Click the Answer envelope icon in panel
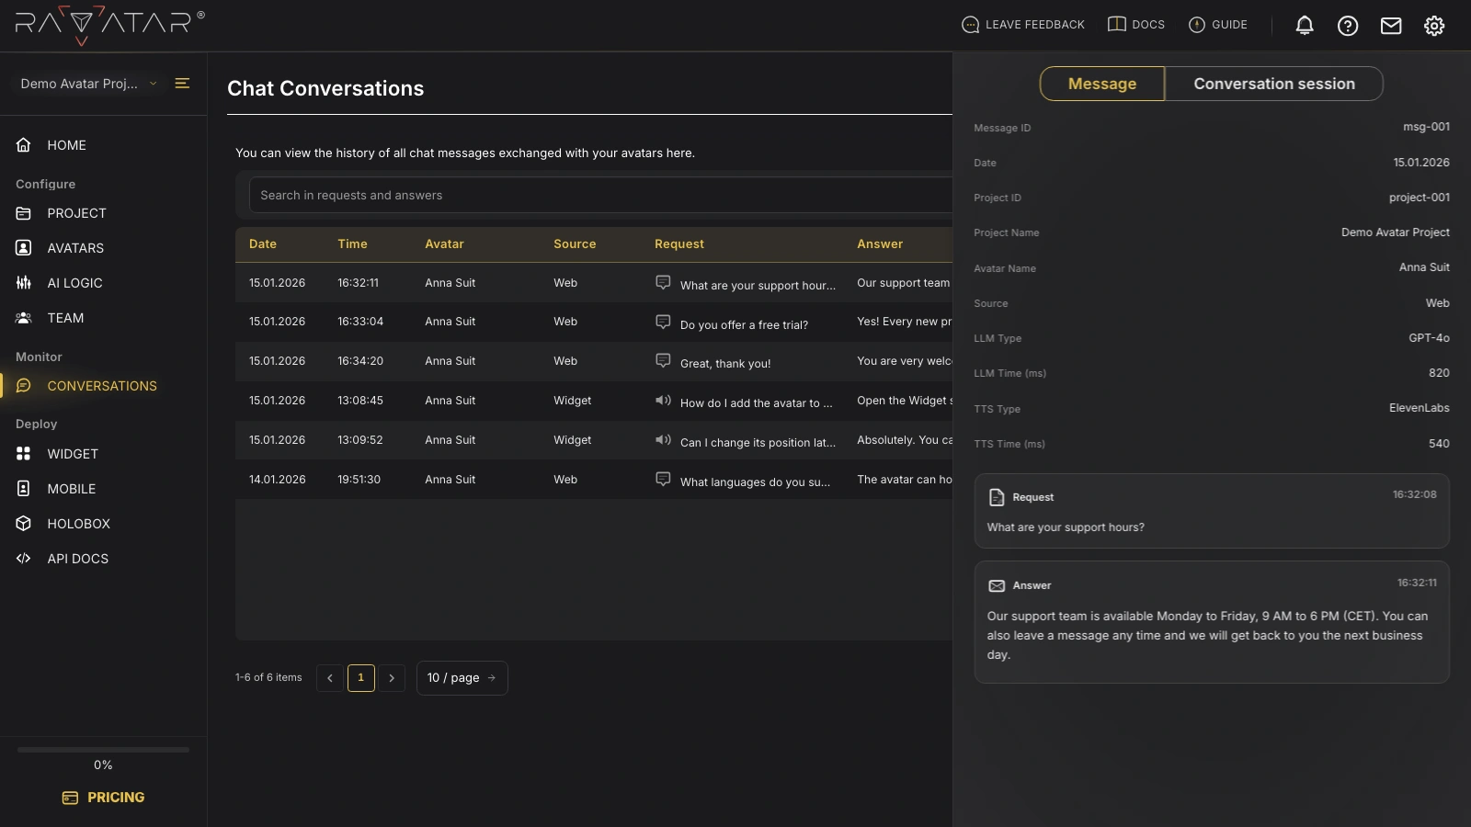The height and width of the screenshot is (827, 1471). point(997,585)
